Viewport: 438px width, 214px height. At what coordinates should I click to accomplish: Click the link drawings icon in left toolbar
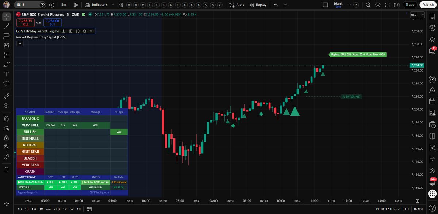6,157
